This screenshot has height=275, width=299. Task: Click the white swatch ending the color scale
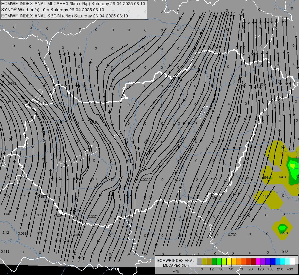point(293,261)
